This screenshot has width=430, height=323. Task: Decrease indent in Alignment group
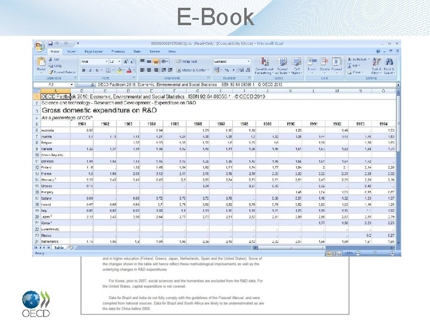[164, 71]
